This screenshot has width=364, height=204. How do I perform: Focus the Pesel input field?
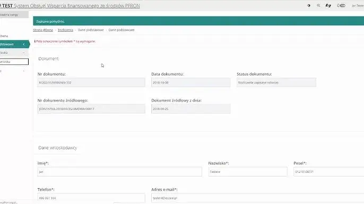329,172
